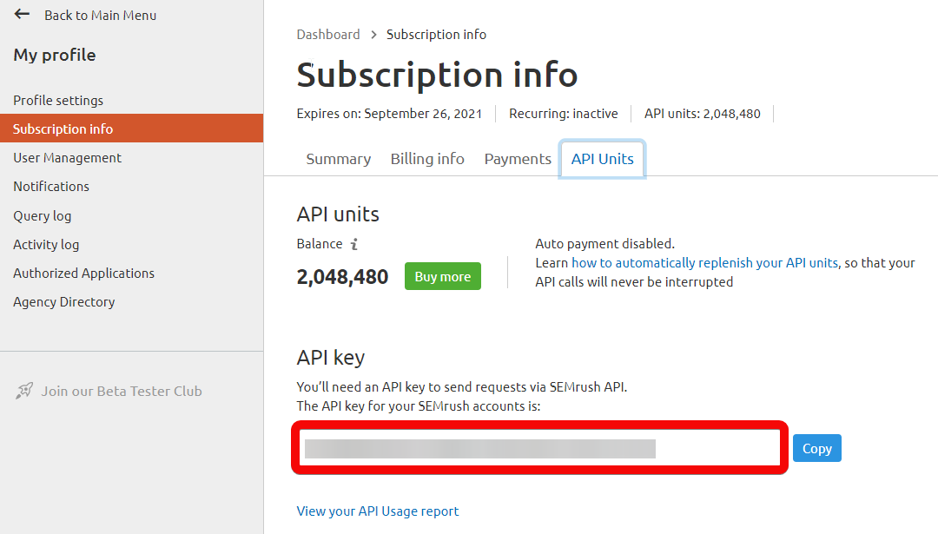Copy the API key
Viewport: 938px width, 534px height.
coord(817,448)
